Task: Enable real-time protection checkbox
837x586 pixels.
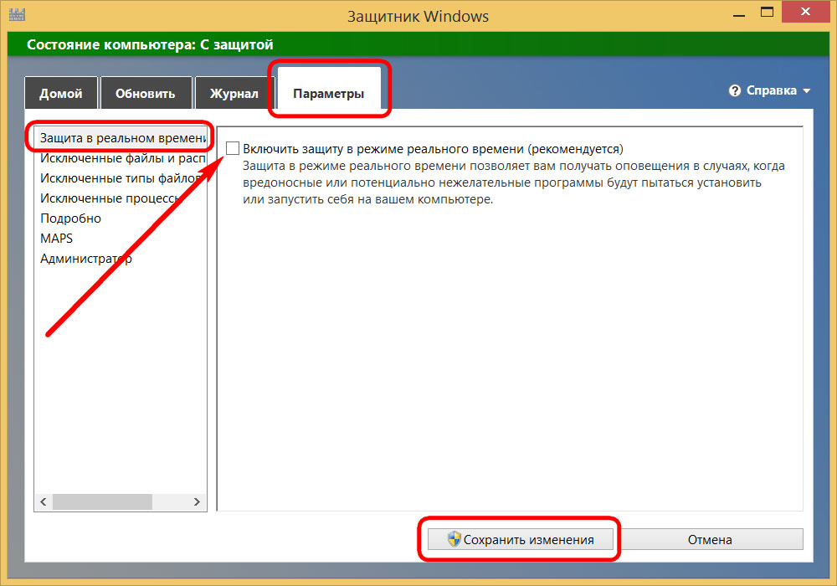Action: (x=233, y=148)
